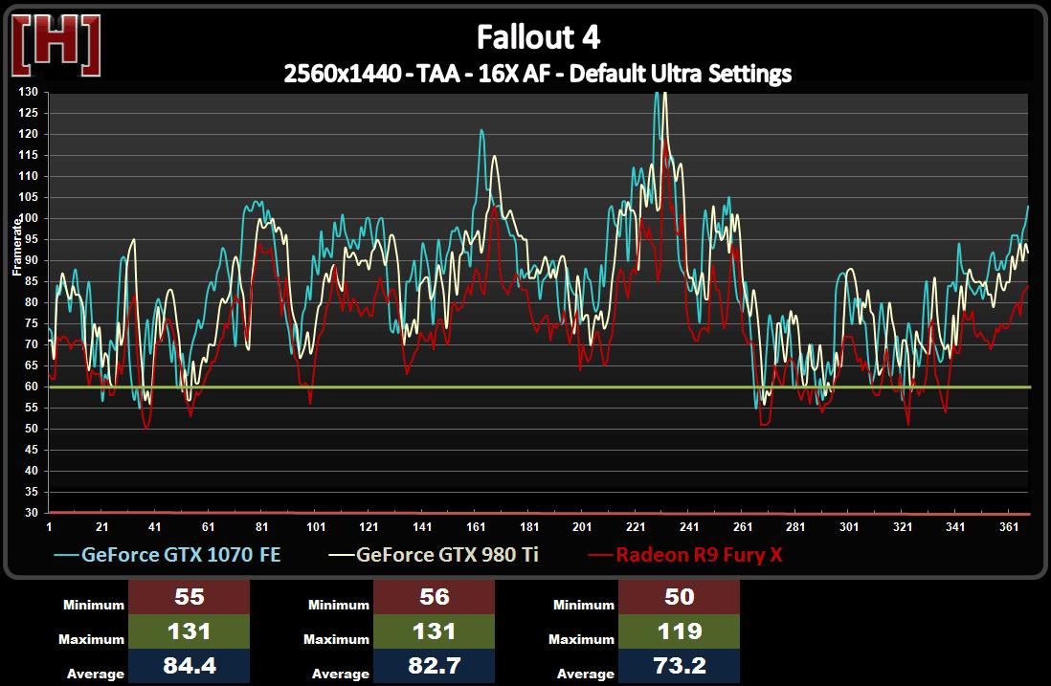Image resolution: width=1051 pixels, height=686 pixels.
Task: Click the 30 y-axis value
Action: (32, 513)
